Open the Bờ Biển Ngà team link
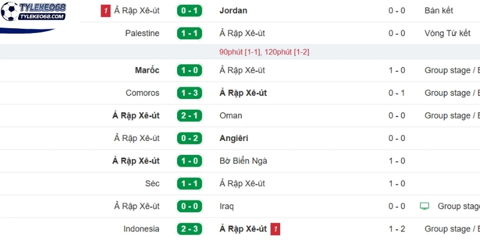Screen dimensions: 480x240 244,161
